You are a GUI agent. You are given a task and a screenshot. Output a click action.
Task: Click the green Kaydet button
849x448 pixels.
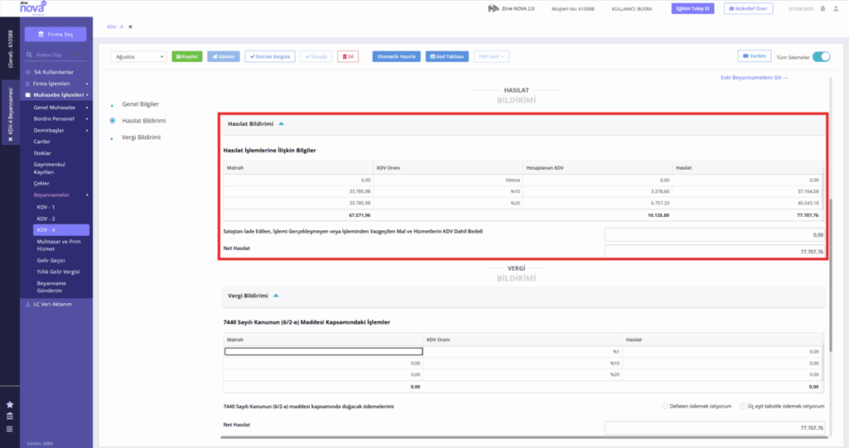click(187, 57)
